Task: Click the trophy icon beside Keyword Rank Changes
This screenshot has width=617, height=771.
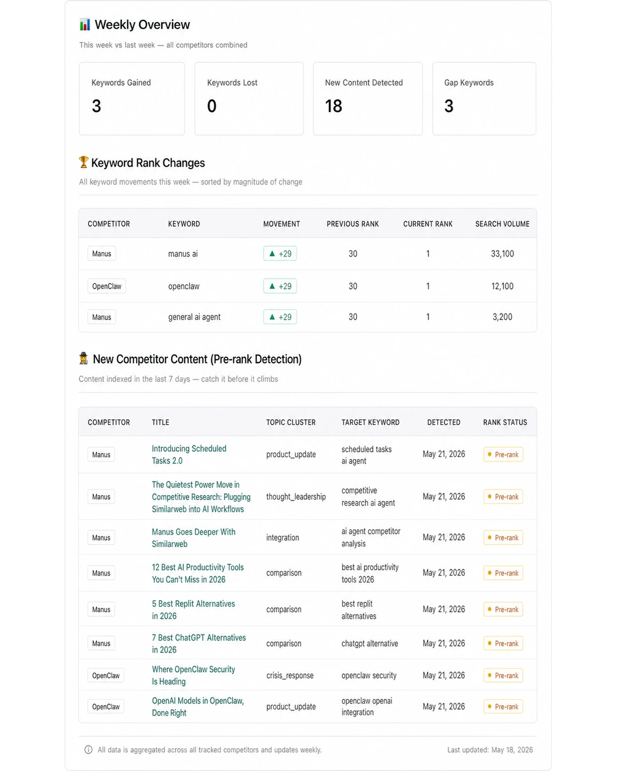Action: click(83, 162)
